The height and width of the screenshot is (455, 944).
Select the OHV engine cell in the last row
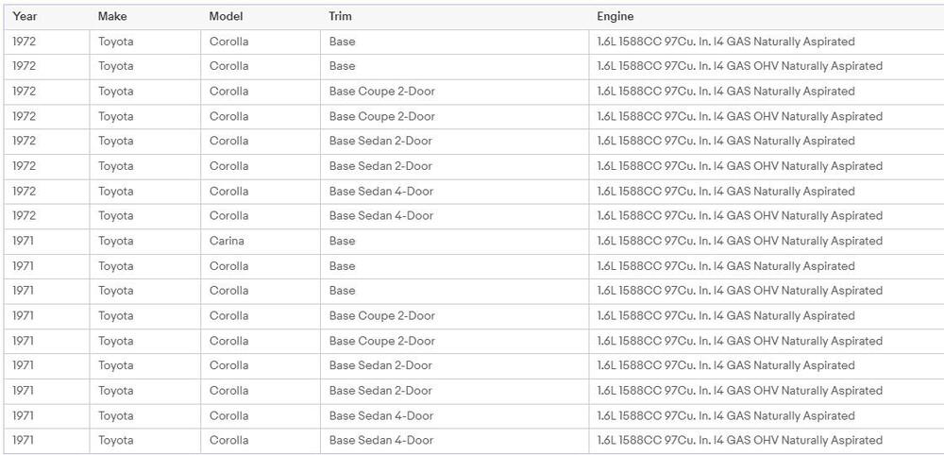[767, 441]
